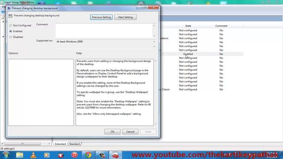This screenshot has height=159, width=283.
Task: Select the Disabled radio button
Action: coord(11,37)
